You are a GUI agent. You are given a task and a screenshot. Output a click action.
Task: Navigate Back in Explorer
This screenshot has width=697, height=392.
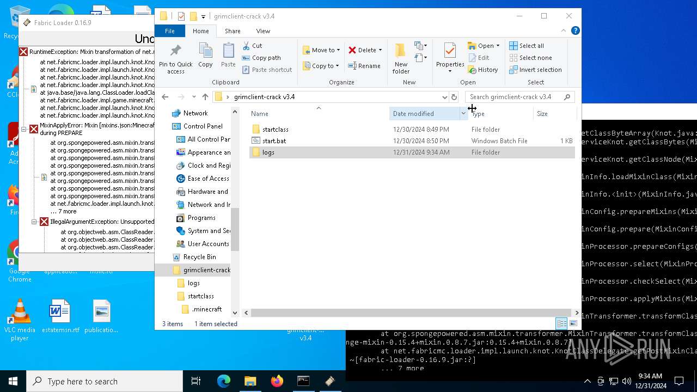coord(165,97)
